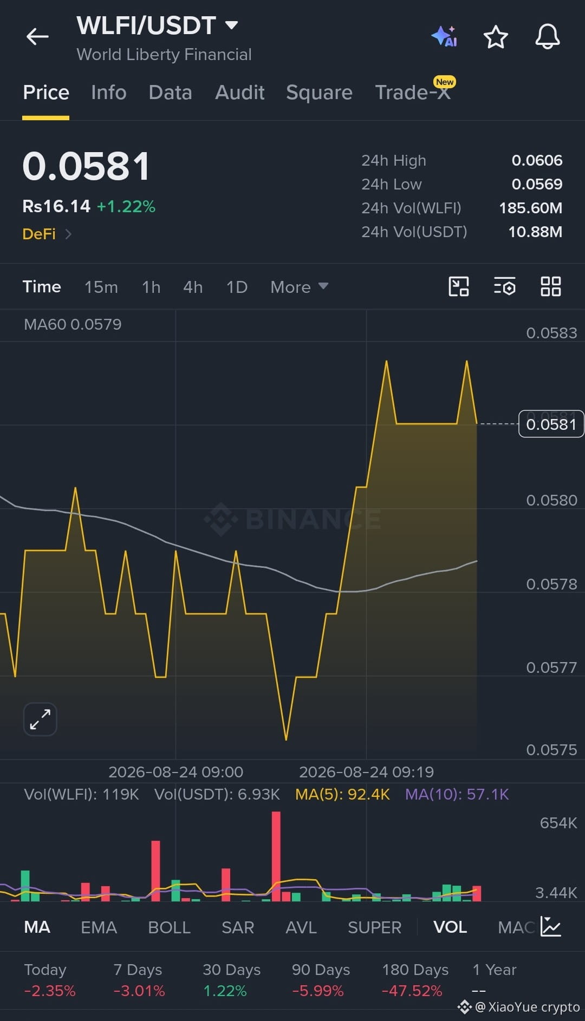The height and width of the screenshot is (1021, 585).
Task: Tap the 24h Vol(USDT) 10.88M value
Action: click(x=535, y=232)
